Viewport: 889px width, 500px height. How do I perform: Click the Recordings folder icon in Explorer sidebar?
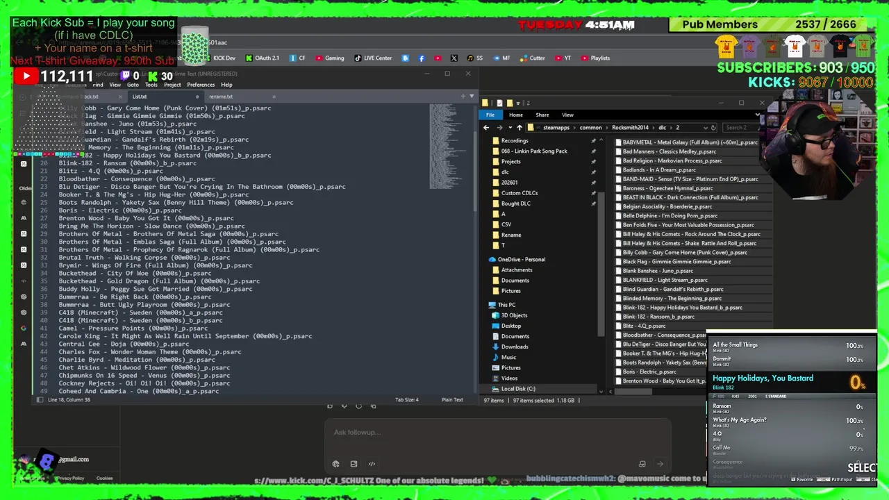(x=495, y=140)
